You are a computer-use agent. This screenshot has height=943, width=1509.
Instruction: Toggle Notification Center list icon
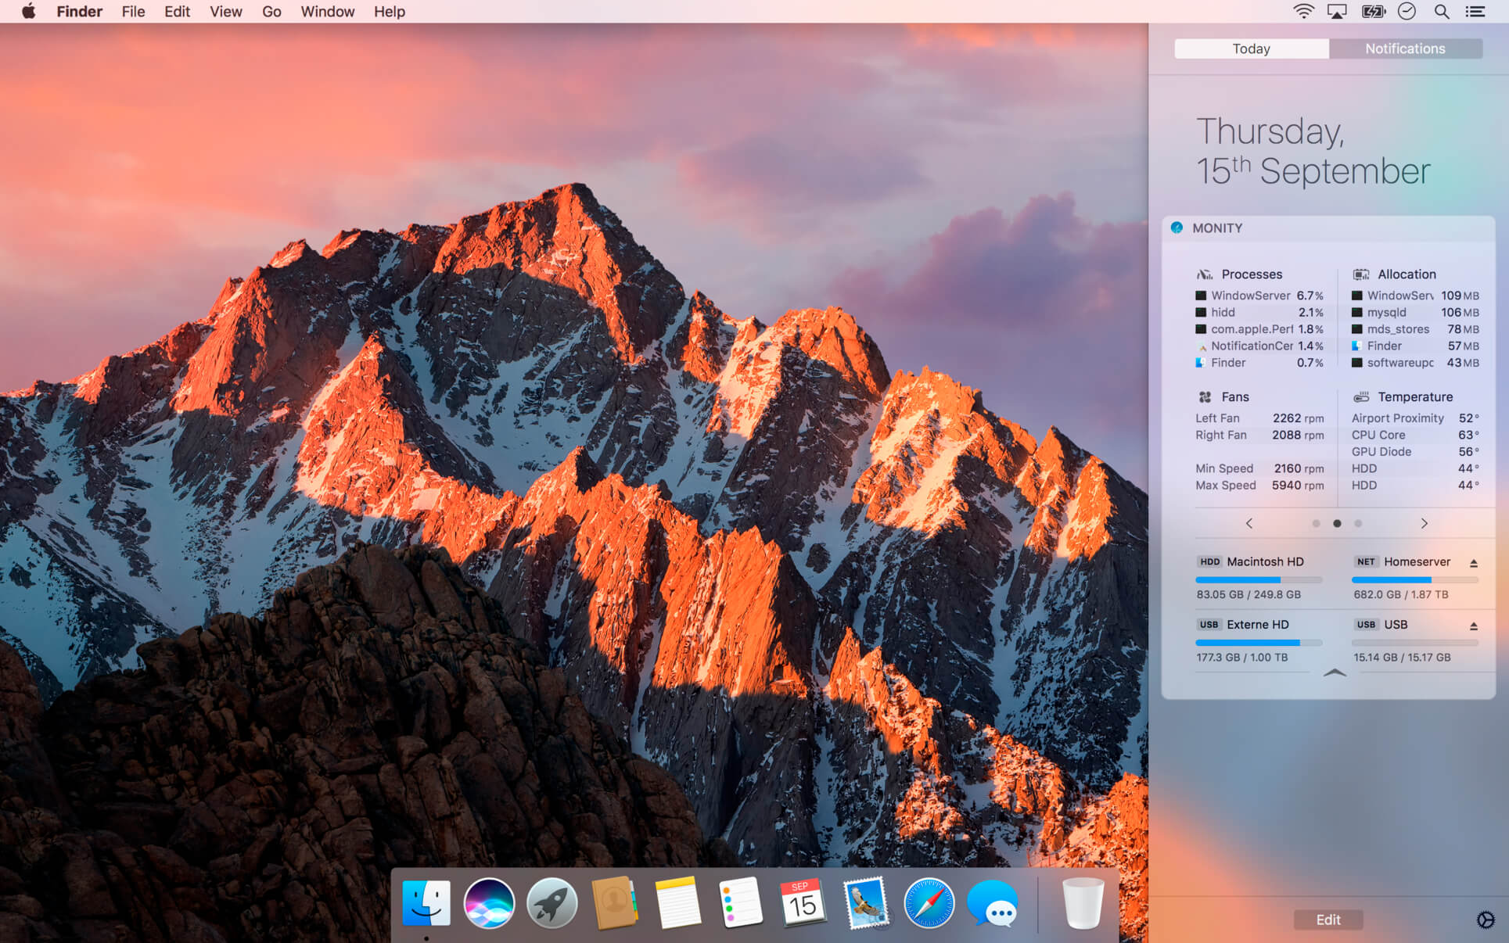(1475, 12)
